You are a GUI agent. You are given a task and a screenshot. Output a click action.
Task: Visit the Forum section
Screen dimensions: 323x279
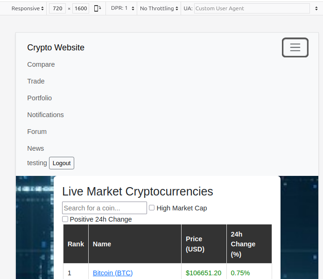click(x=37, y=132)
